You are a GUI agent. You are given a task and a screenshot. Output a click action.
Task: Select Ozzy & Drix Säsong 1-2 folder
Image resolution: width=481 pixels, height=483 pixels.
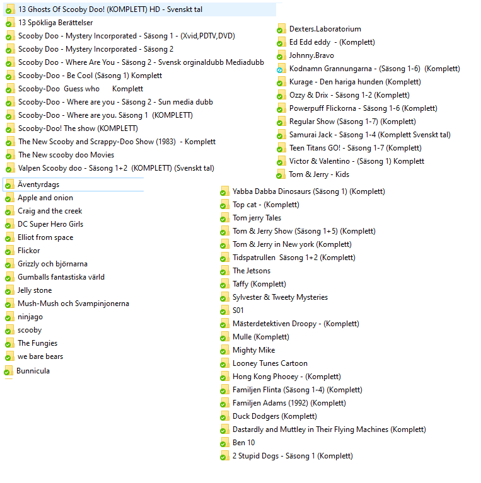tap(349, 95)
